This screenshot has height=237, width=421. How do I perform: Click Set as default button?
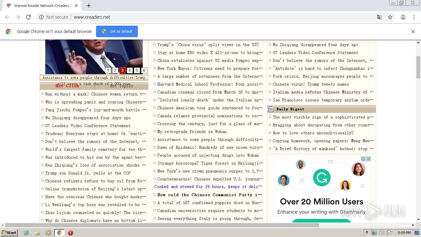[117, 31]
